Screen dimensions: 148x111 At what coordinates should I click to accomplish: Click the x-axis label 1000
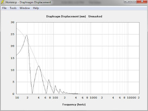pos(93,98)
